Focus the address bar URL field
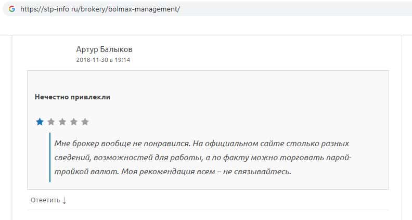This screenshot has width=412, height=220. [x=208, y=9]
